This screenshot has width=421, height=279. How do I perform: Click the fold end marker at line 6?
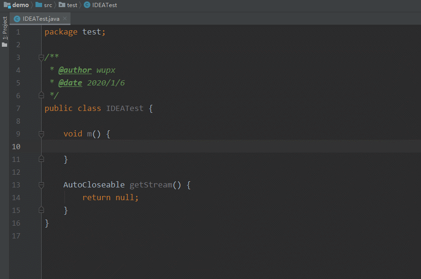click(41, 95)
